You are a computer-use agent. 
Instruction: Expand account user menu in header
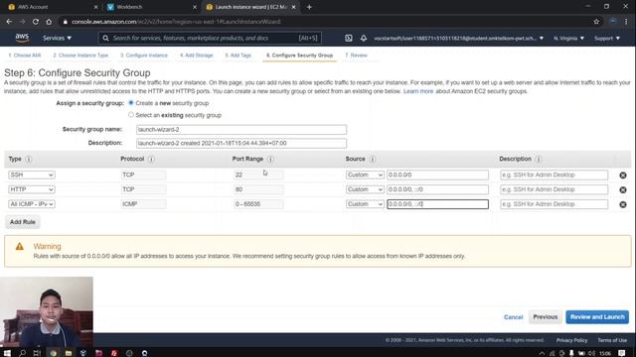tap(458, 38)
